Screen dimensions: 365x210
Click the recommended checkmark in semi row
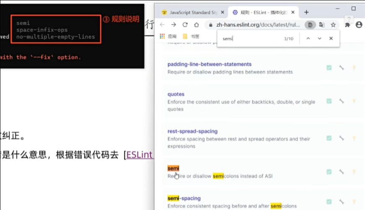pos(329,172)
